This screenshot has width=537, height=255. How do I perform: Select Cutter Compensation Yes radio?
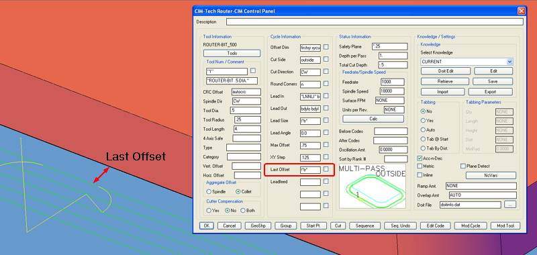click(209, 211)
